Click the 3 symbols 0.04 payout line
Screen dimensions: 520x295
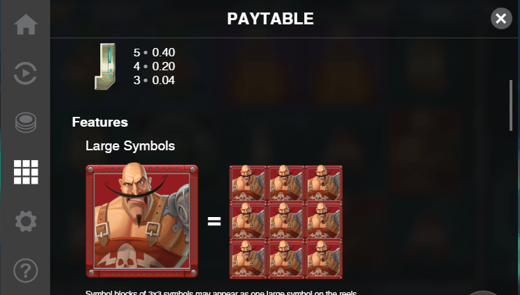155,80
